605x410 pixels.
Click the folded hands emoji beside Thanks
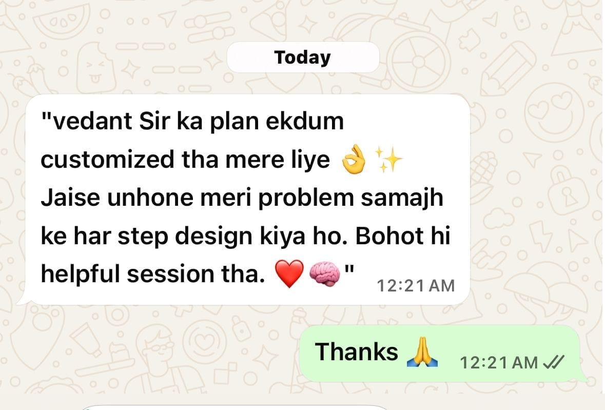tap(422, 352)
